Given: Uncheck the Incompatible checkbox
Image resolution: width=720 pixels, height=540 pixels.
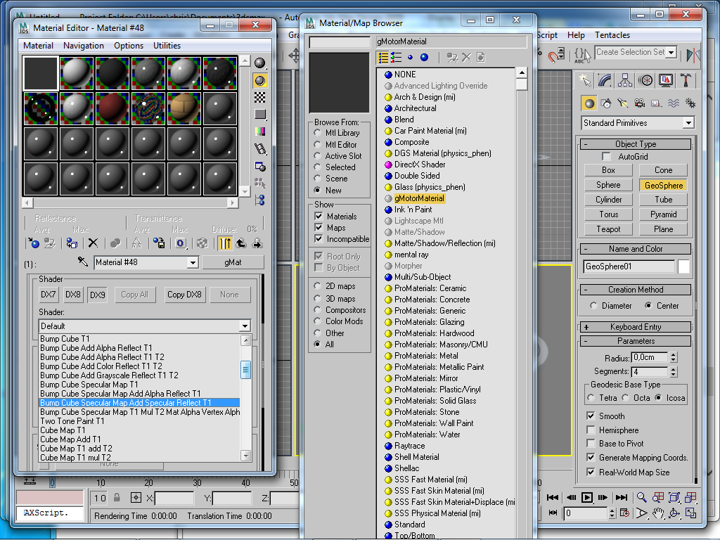Looking at the screenshot, I should pyautogui.click(x=319, y=239).
